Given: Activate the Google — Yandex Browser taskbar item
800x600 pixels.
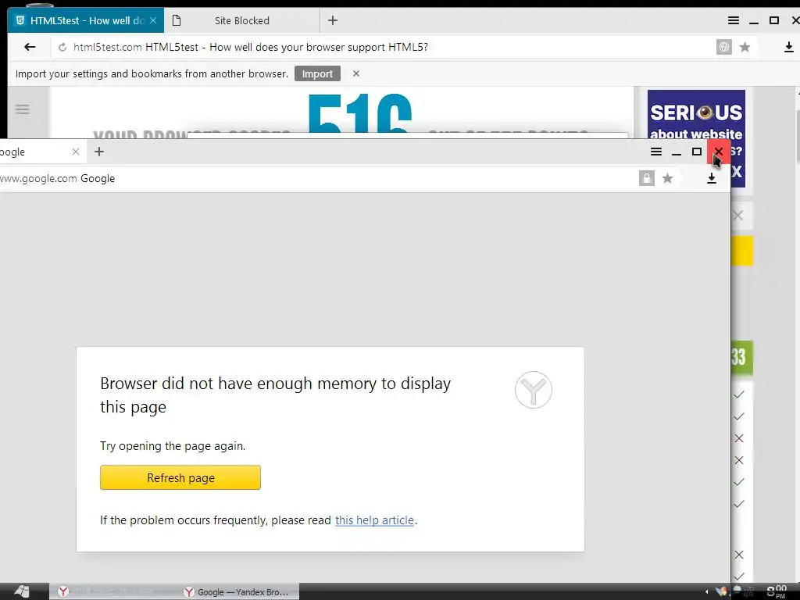Looking at the screenshot, I should (x=238, y=592).
